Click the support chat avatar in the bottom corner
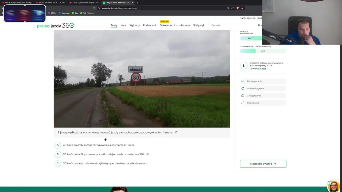Image resolution: width=342 pixels, height=192 pixels. [x=334, y=186]
